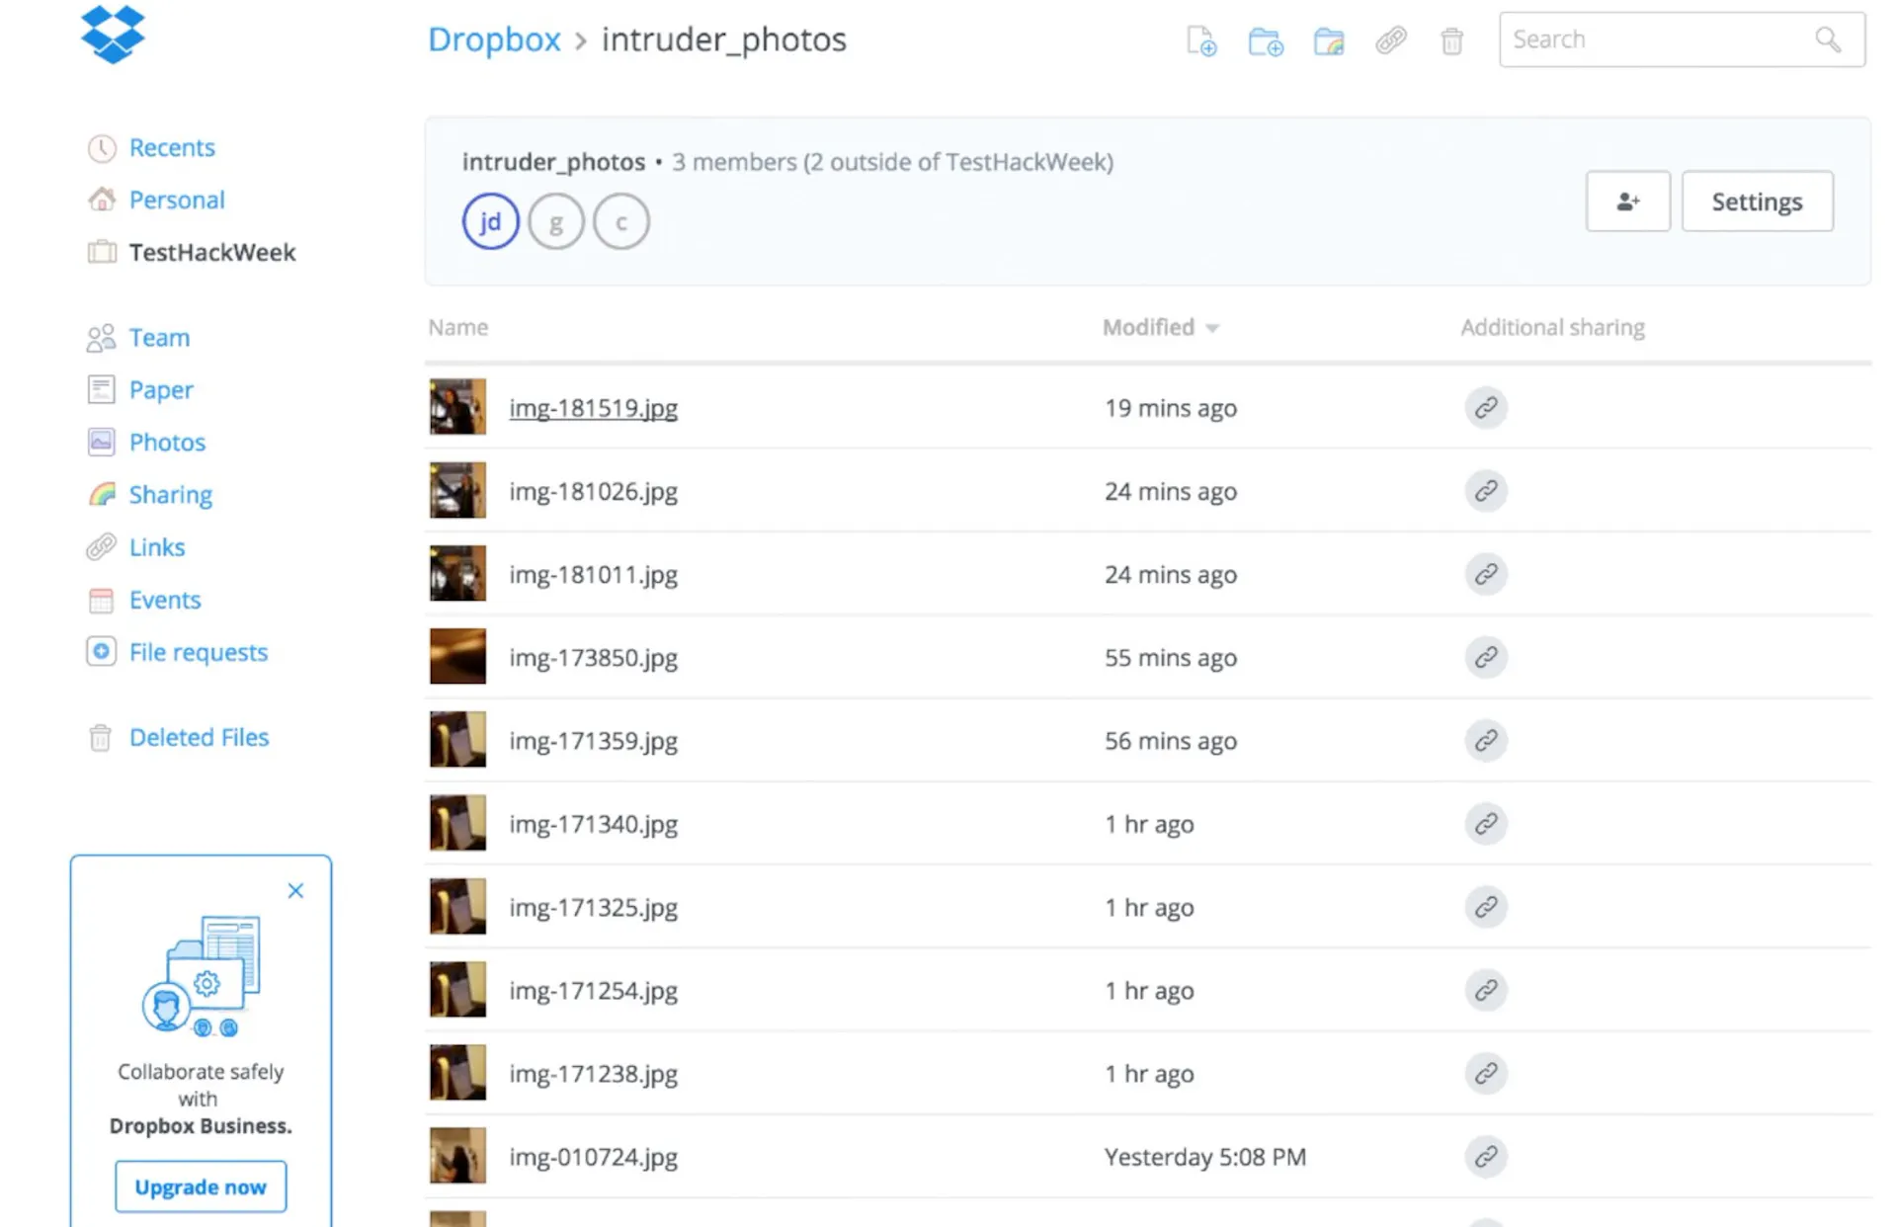
Task: Click the Dropbox logo icon
Action: pyautogui.click(x=113, y=35)
